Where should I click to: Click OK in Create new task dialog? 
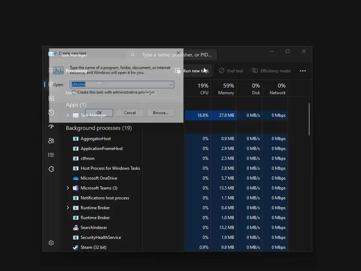[99, 113]
